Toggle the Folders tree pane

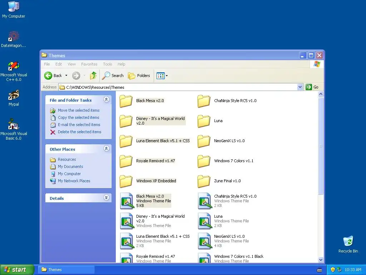pyautogui.click(x=139, y=76)
